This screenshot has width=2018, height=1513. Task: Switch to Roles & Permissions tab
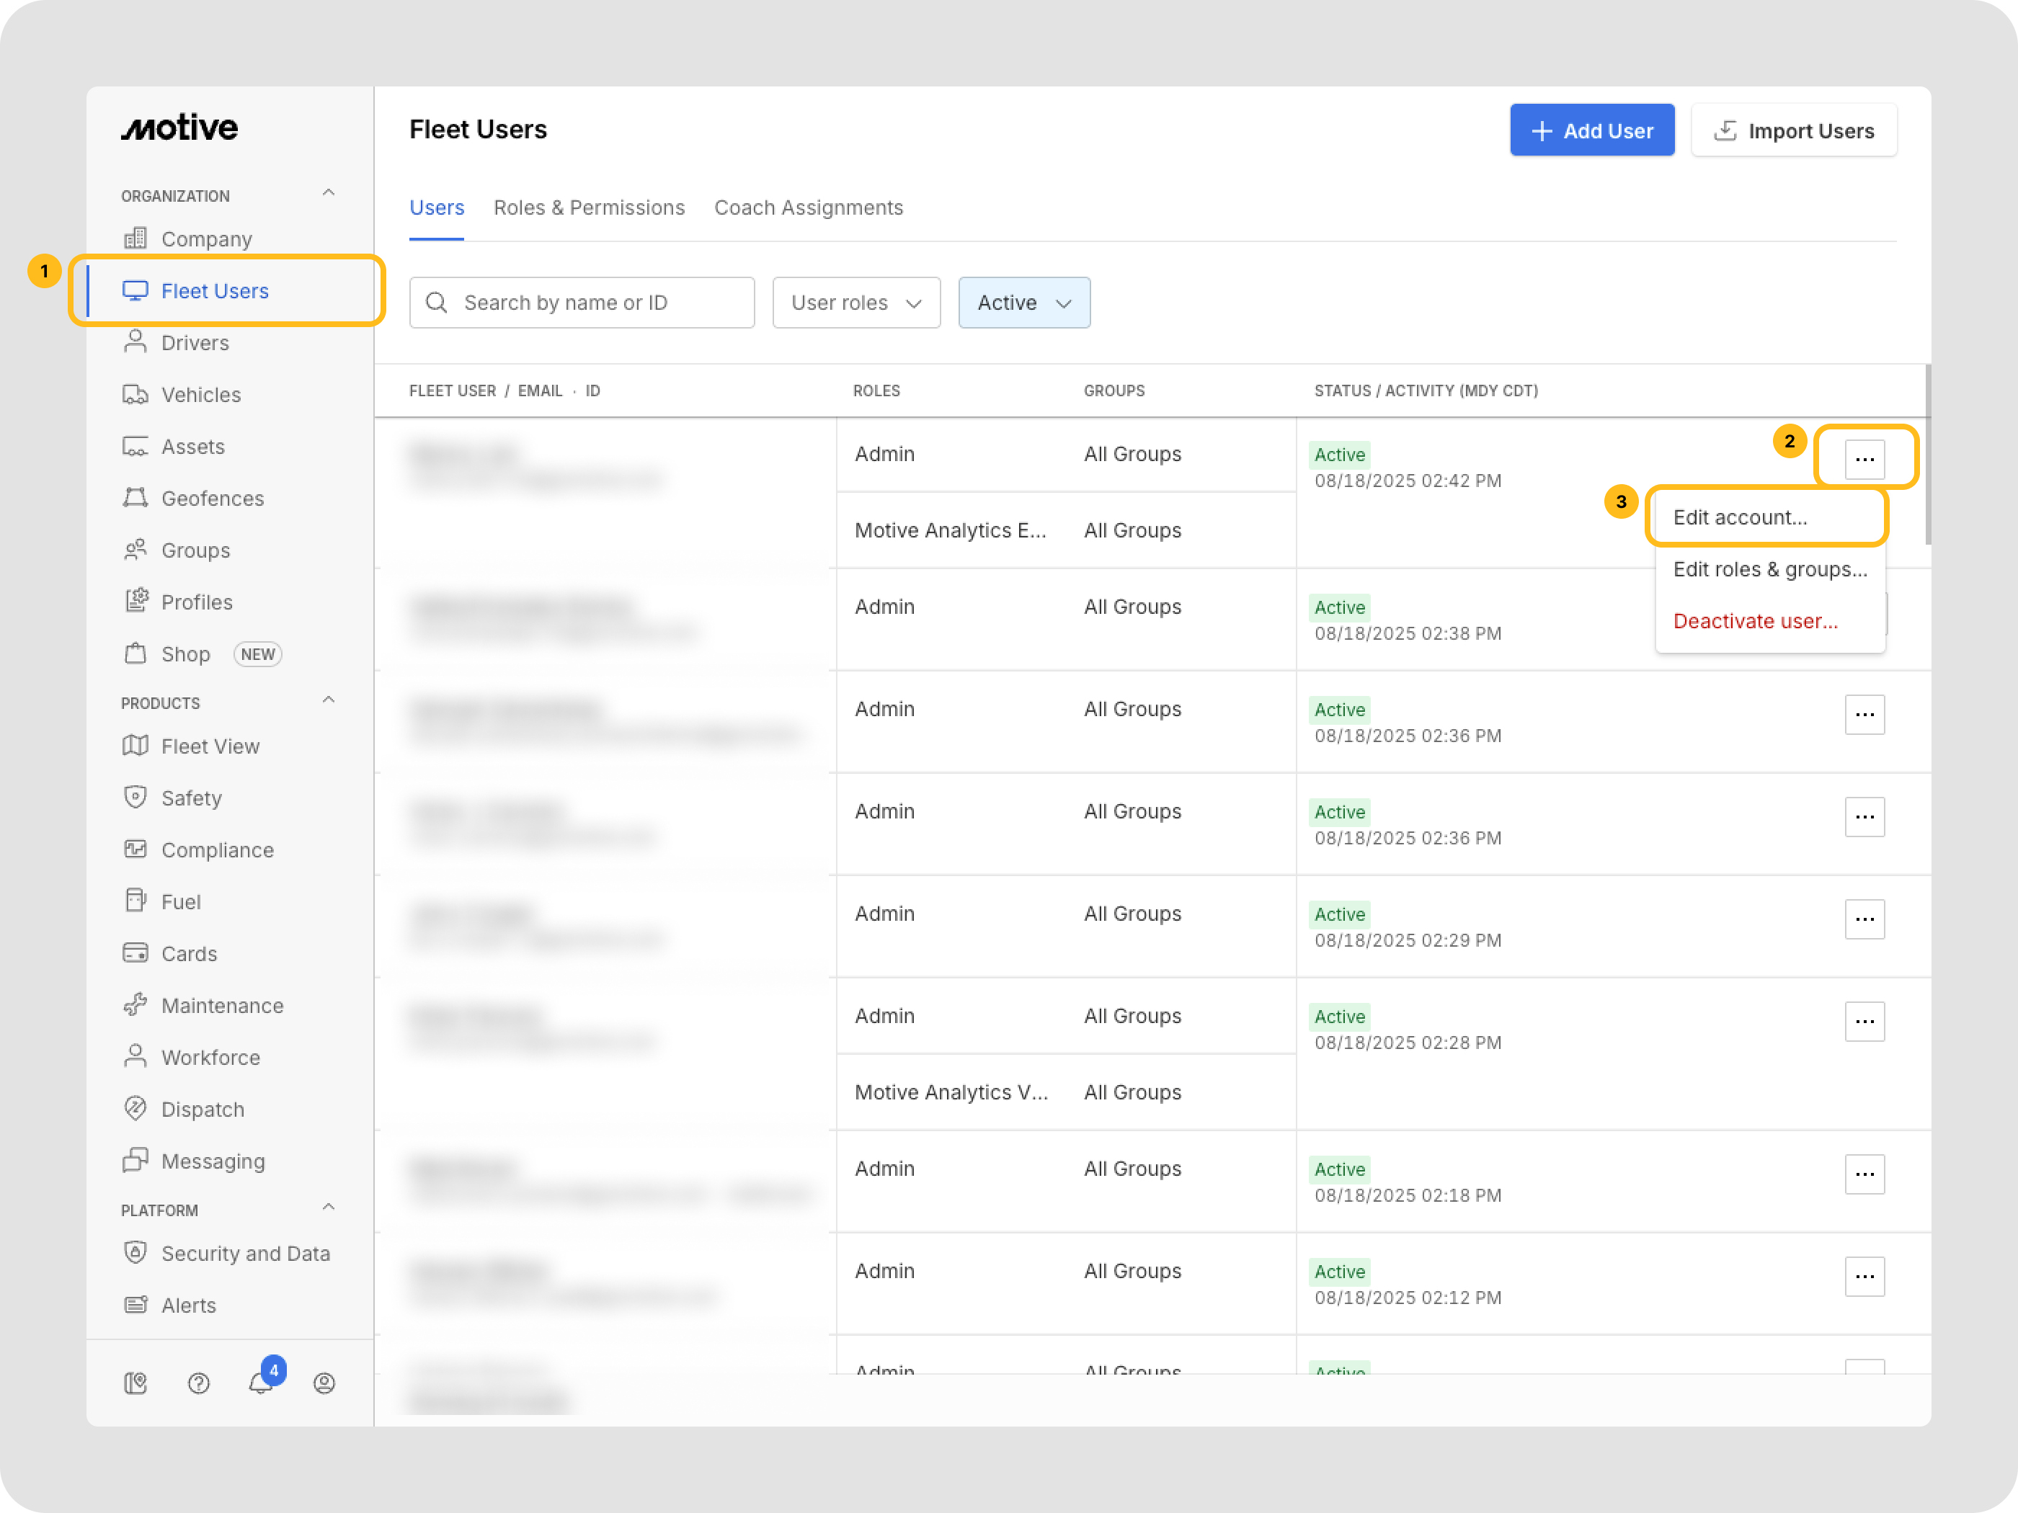588,208
